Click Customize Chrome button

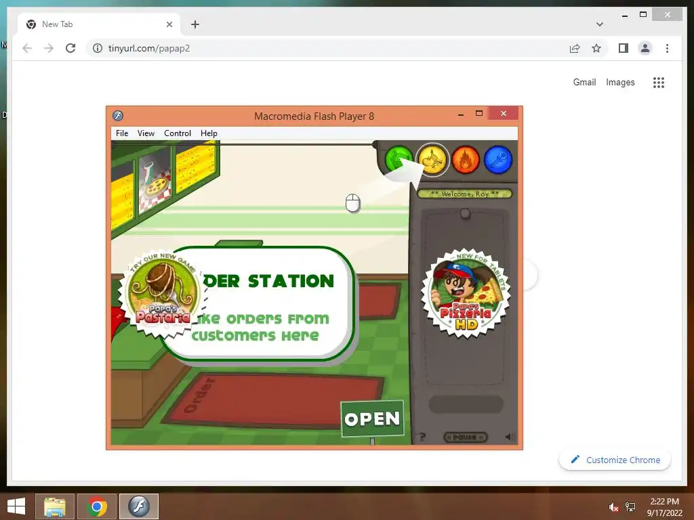pos(615,460)
